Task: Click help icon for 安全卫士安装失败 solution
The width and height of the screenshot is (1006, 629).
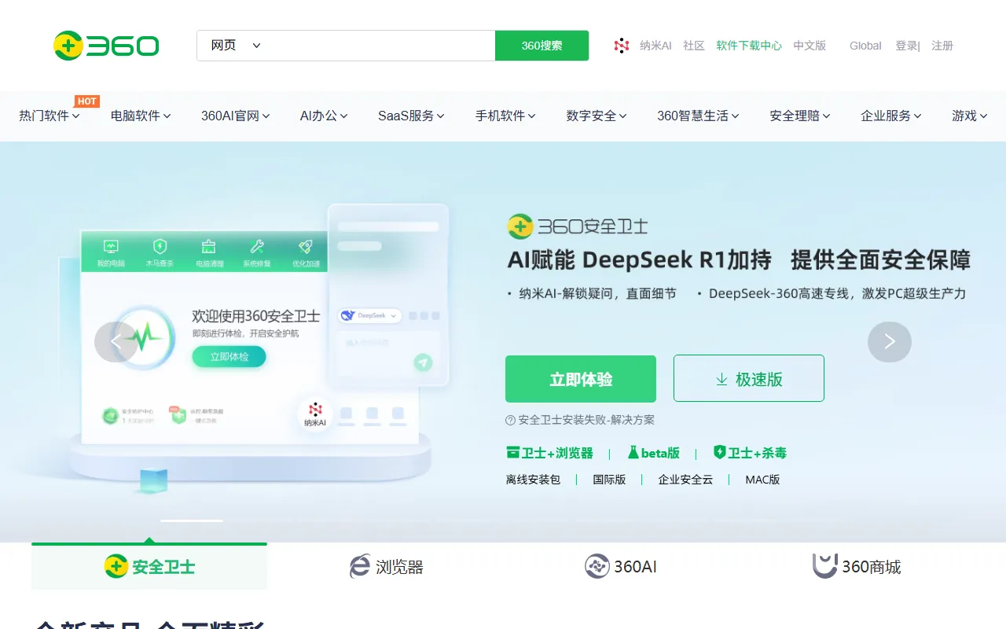Action: (x=510, y=420)
